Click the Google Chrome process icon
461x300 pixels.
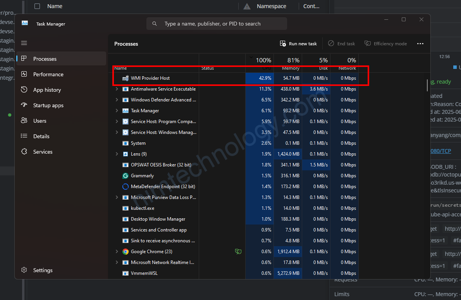[x=125, y=252]
